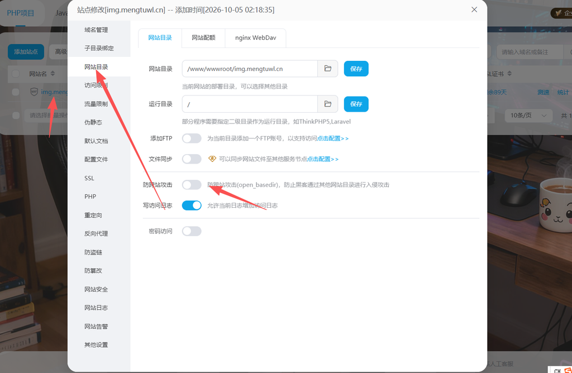572x373 pixels.
Task: Save the 运行目录 path
Action: click(x=356, y=104)
